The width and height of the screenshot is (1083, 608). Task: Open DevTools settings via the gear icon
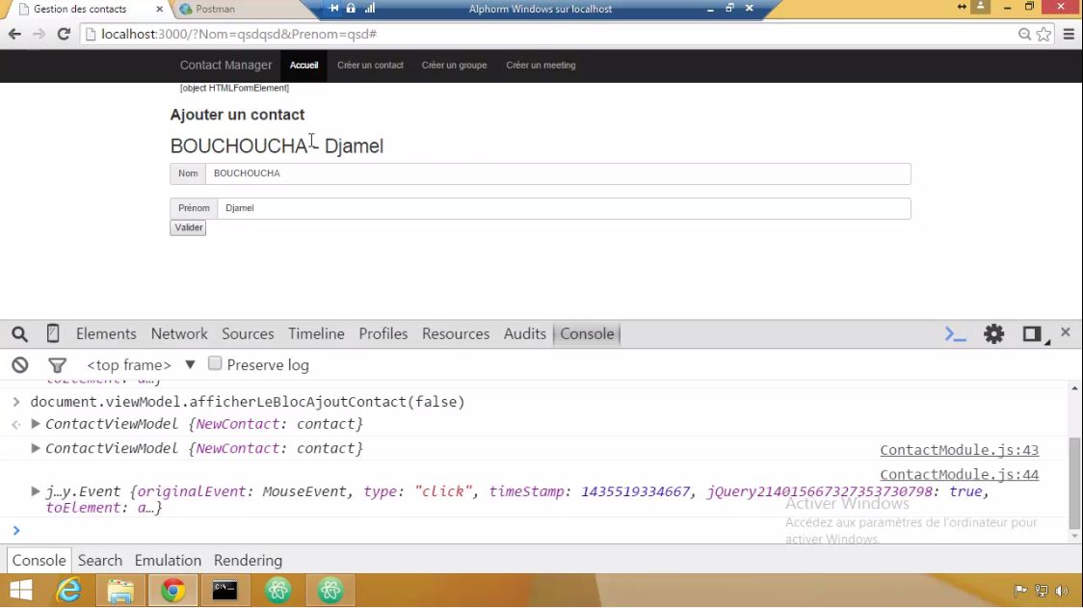click(x=993, y=333)
